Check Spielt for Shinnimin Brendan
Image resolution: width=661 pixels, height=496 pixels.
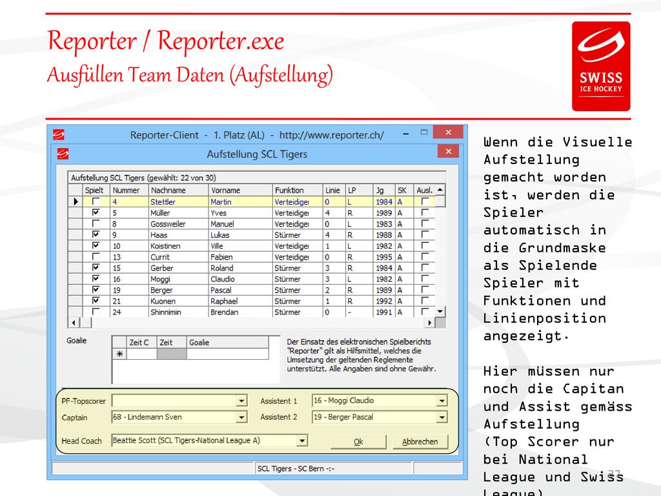pyautogui.click(x=96, y=311)
